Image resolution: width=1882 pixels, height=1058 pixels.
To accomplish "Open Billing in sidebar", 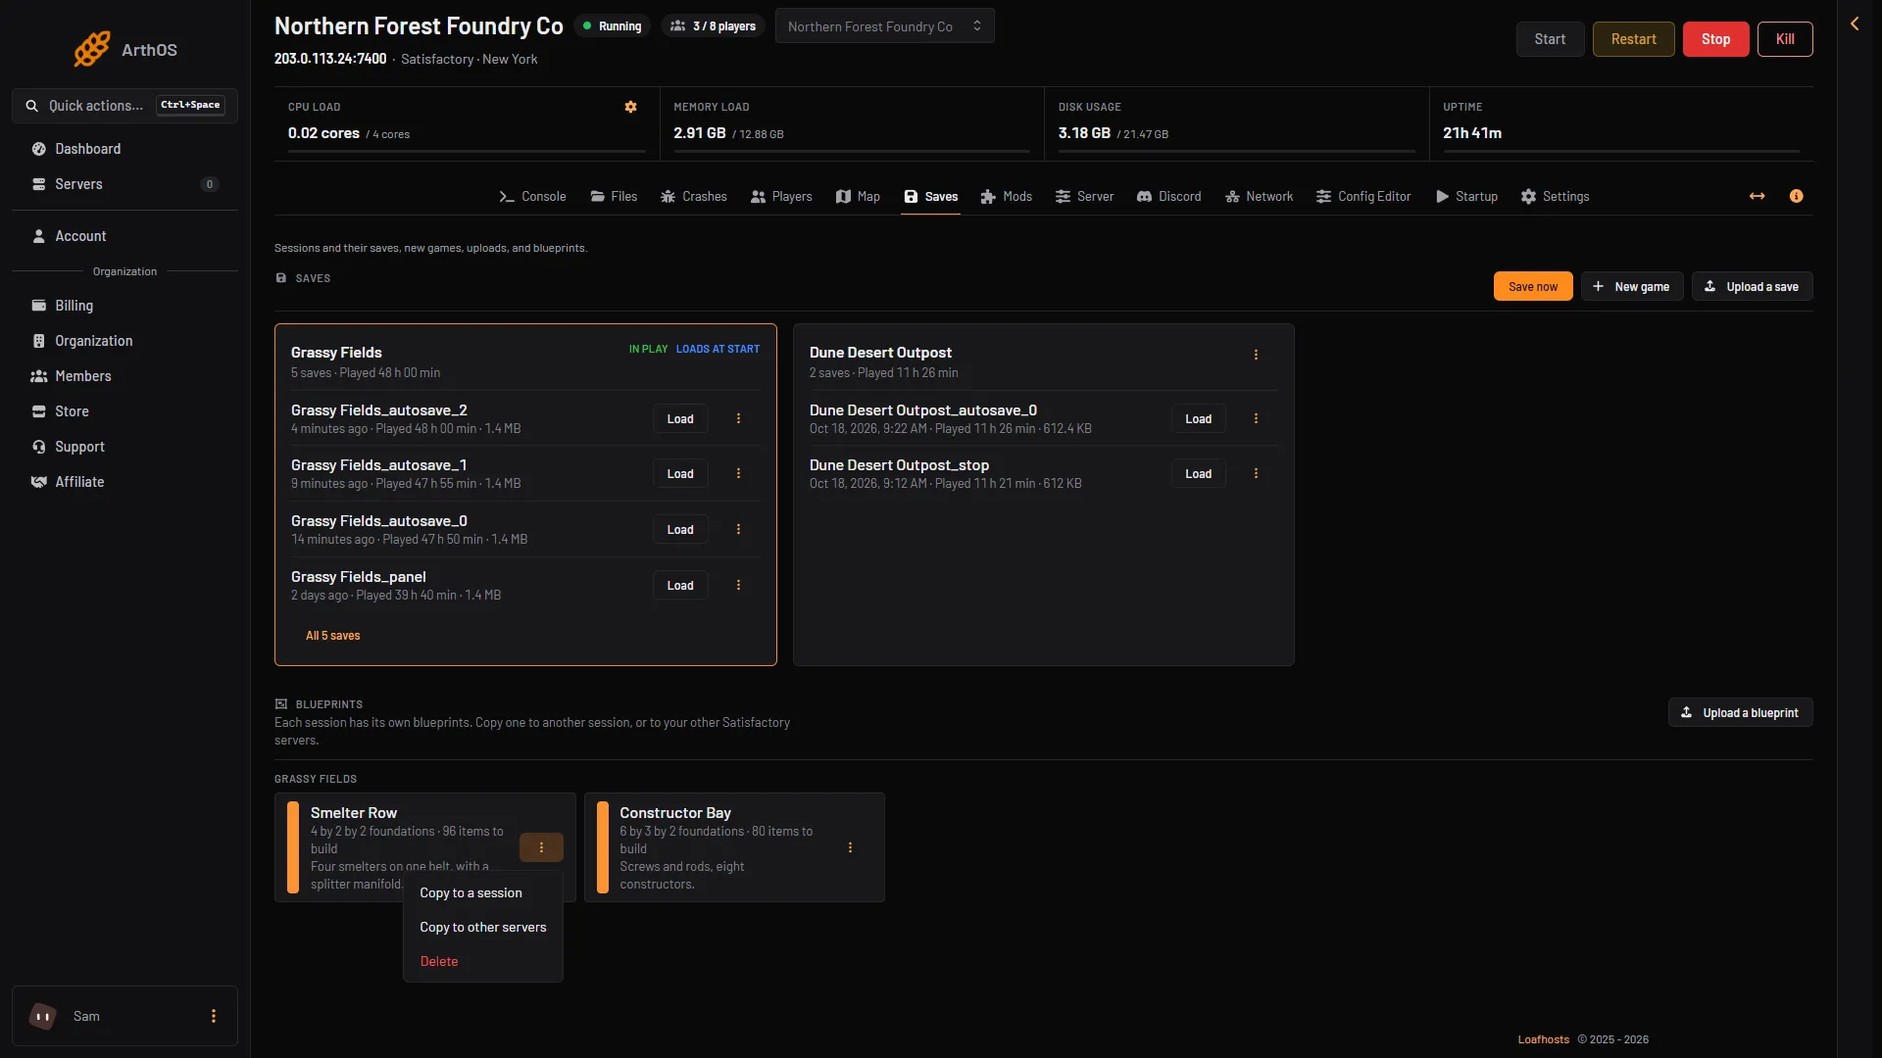I will [124, 306].
